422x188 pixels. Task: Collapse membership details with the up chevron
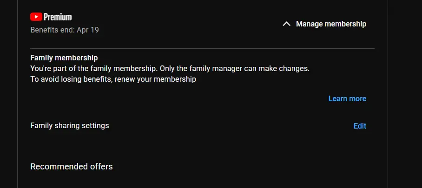click(287, 24)
